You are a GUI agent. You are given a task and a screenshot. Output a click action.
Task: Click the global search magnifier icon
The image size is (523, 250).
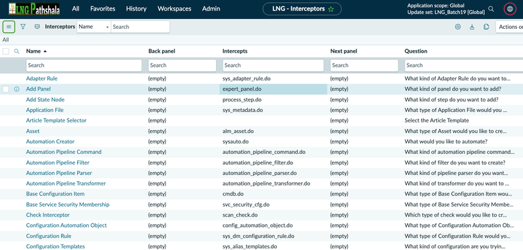(x=491, y=9)
